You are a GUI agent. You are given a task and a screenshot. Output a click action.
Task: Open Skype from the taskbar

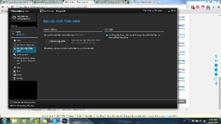tap(54, 121)
